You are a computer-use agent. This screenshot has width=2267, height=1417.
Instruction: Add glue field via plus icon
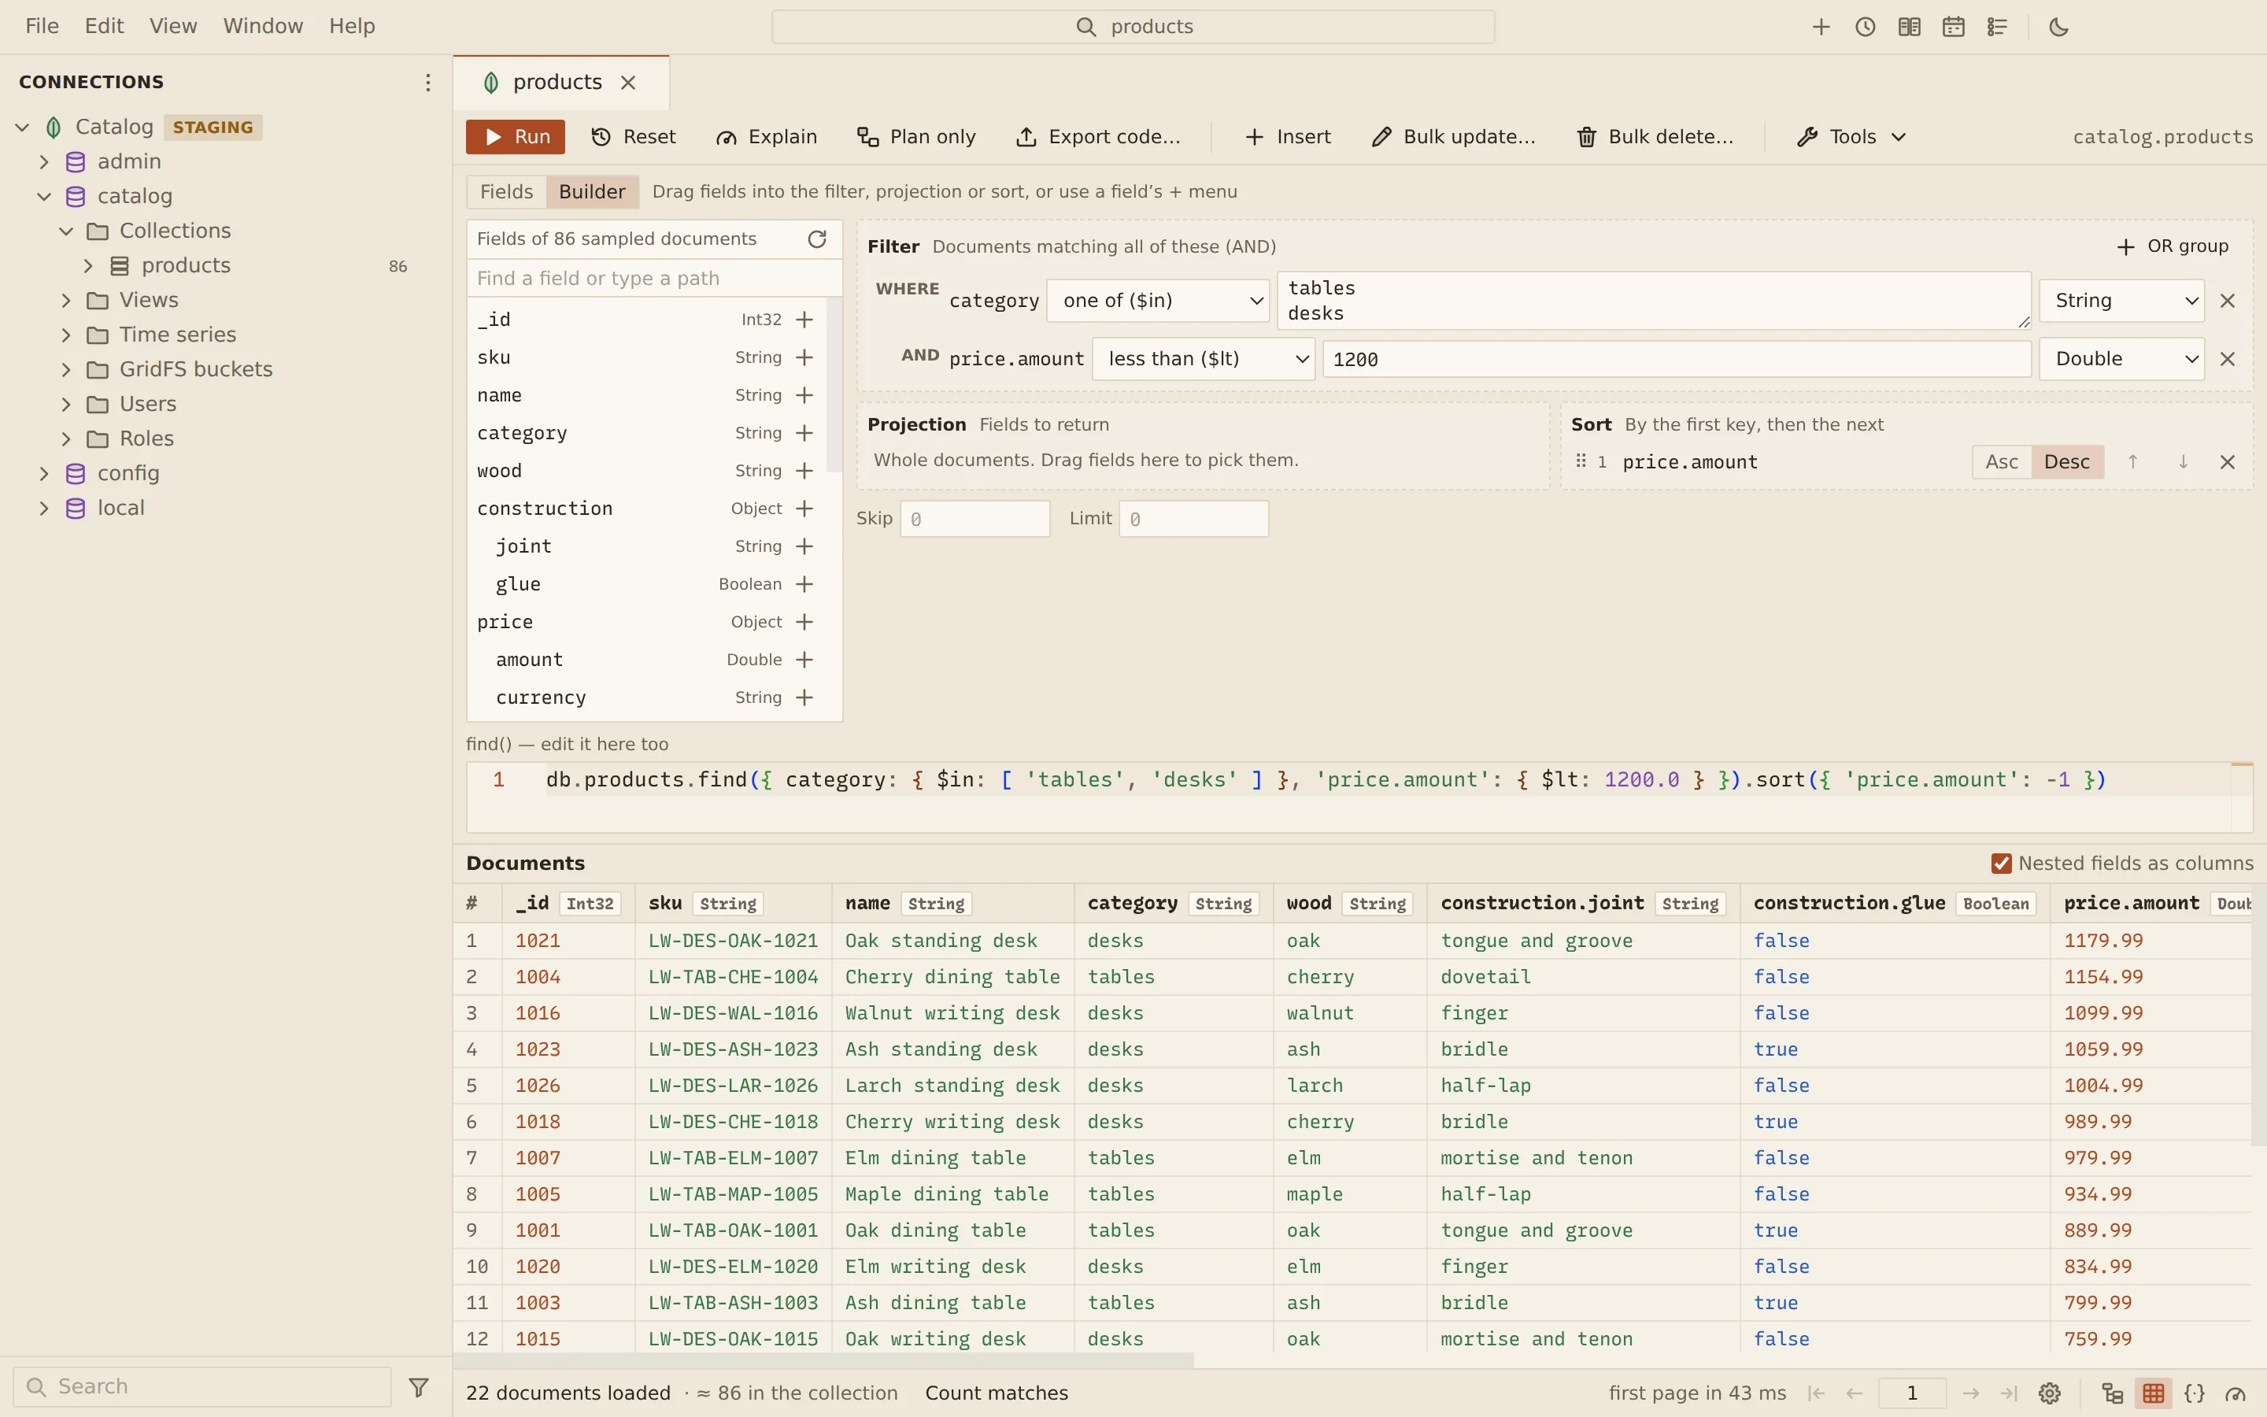point(804,584)
